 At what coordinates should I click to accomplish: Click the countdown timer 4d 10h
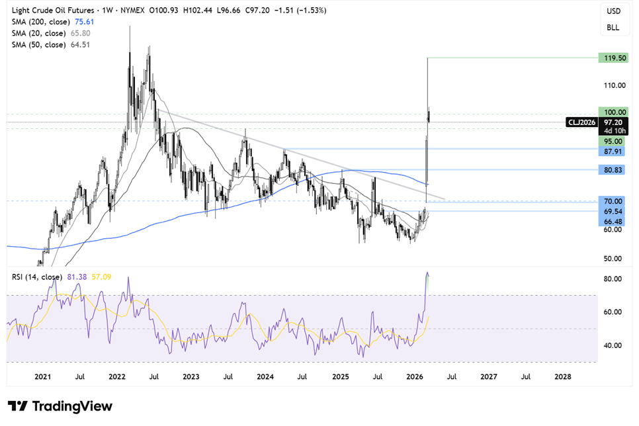615,131
